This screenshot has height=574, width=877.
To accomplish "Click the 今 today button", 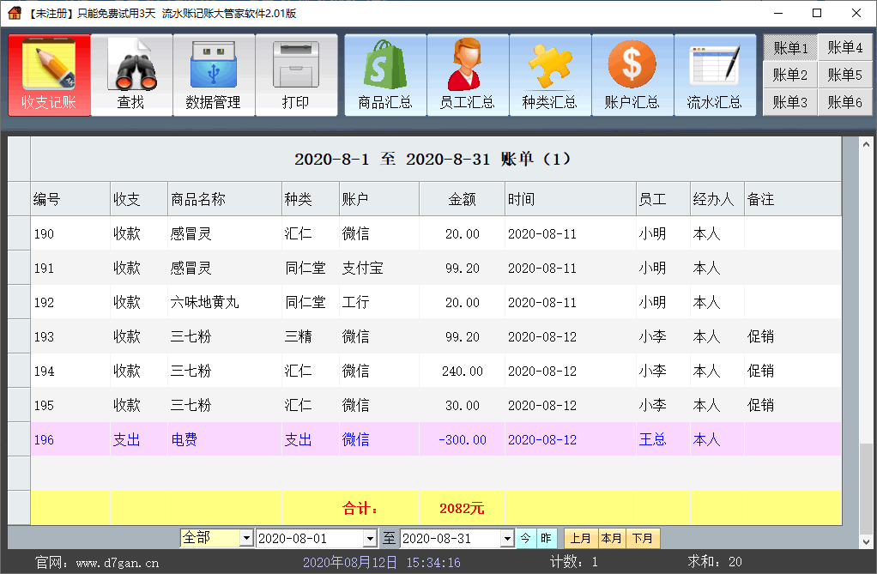I will tap(526, 538).
